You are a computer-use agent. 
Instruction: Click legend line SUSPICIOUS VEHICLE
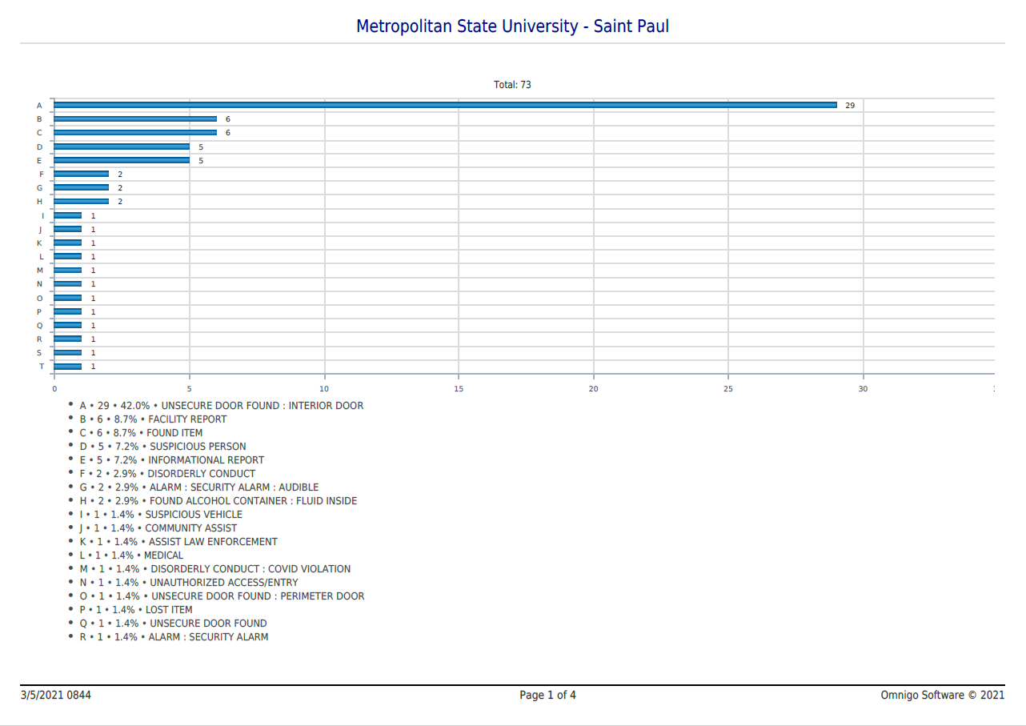tap(161, 515)
